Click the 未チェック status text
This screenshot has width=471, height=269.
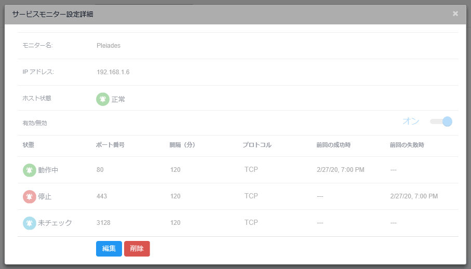tap(55, 223)
